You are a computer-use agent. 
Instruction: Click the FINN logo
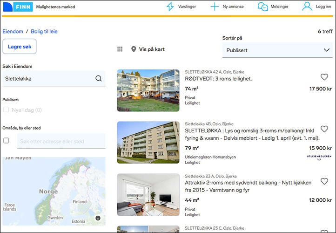click(18, 7)
